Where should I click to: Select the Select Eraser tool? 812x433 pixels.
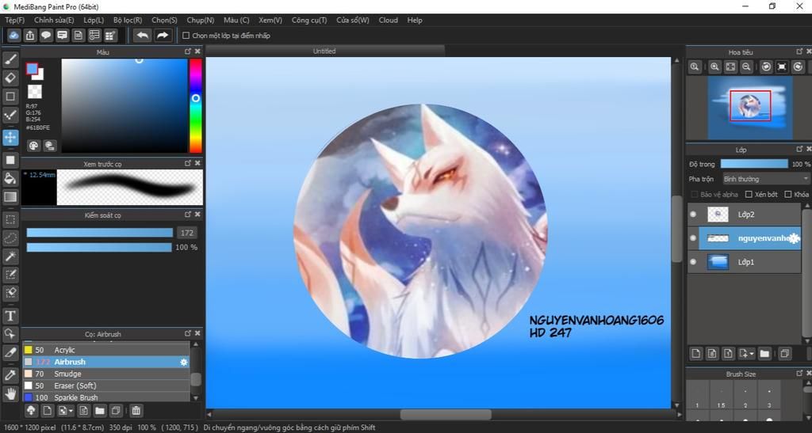click(10, 293)
